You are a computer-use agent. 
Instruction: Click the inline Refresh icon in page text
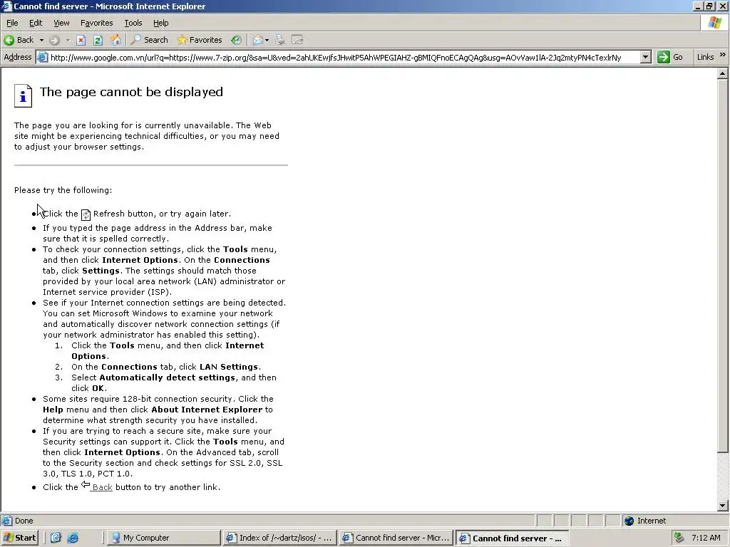click(x=86, y=214)
